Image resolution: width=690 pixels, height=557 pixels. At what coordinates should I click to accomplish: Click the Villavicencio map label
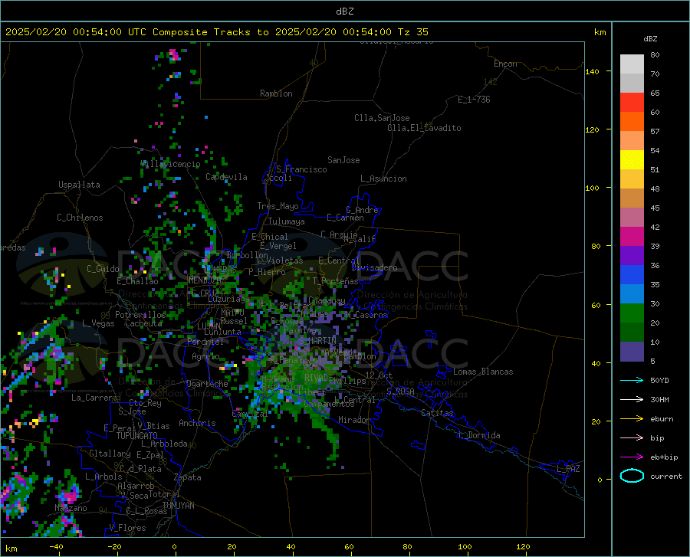tap(171, 164)
